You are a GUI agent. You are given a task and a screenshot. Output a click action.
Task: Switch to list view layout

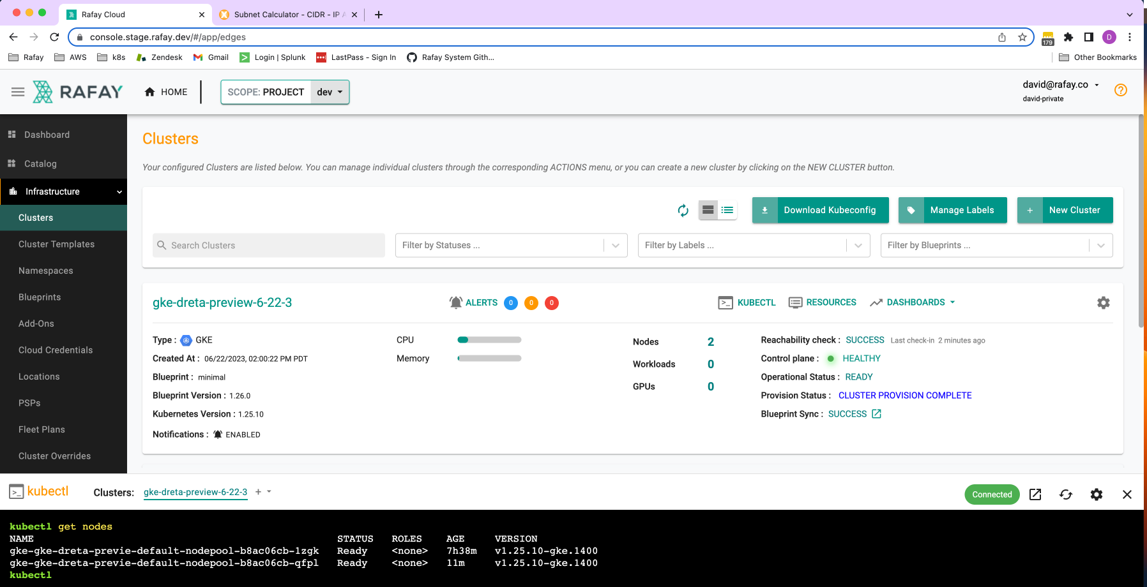click(x=727, y=210)
